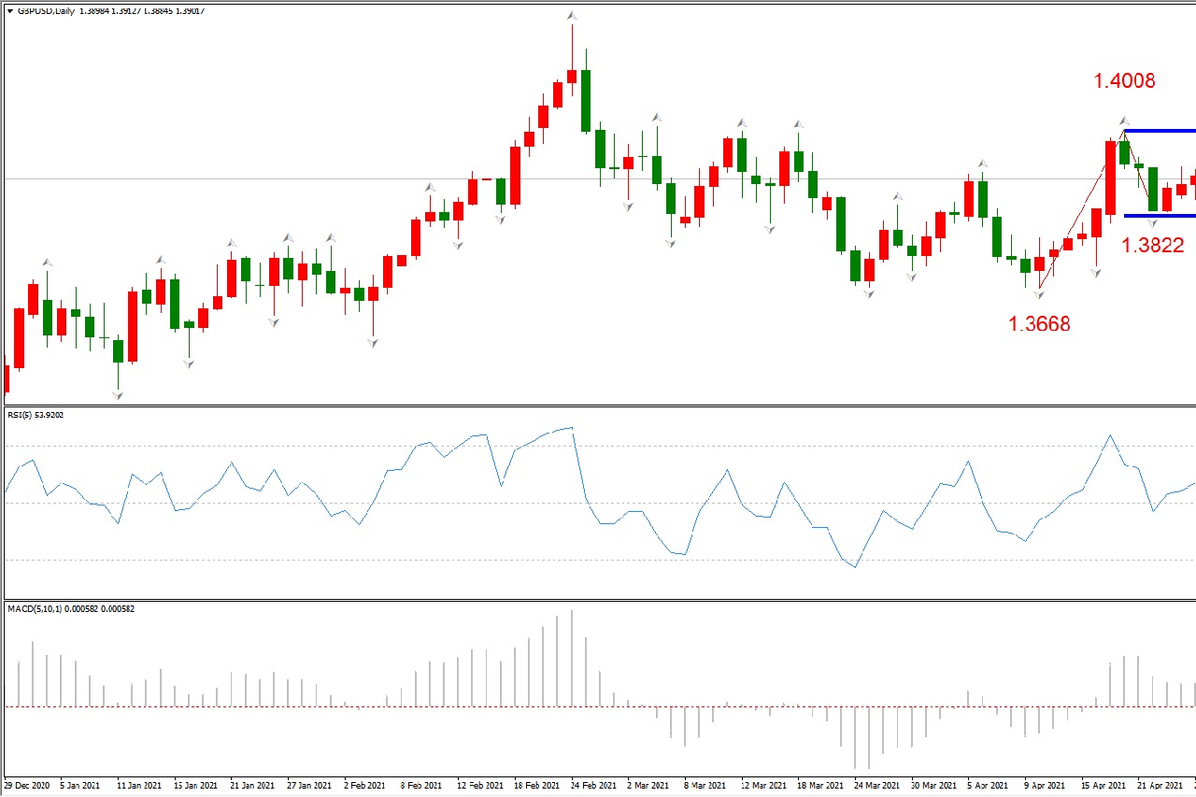Screen dimensions: 1196x797
Task: Select the up fractal arrow under the 1.4008 label
Action: coord(1124,121)
